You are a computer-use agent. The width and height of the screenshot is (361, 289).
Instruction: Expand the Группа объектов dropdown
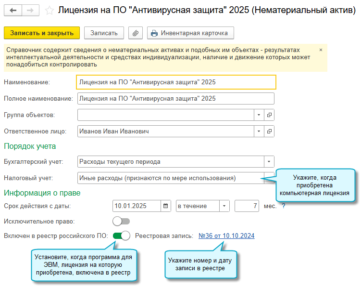[259, 115]
